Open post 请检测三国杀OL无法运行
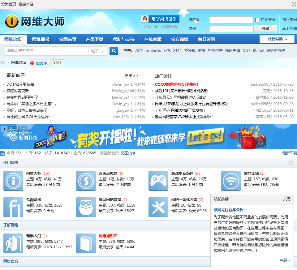 tap(28, 117)
